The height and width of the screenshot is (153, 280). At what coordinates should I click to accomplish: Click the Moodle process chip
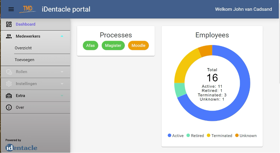138,46
